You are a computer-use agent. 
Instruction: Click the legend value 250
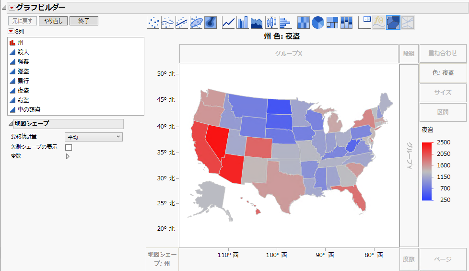(x=446, y=200)
